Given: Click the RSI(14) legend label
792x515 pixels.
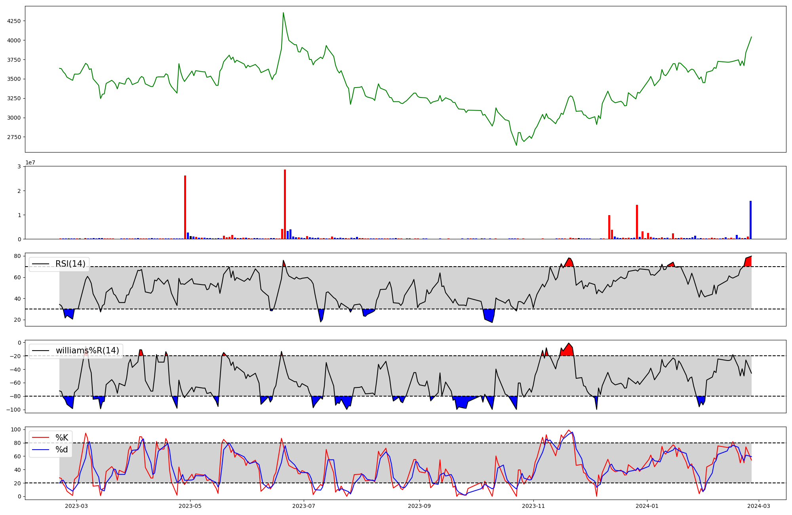Looking at the screenshot, I should tap(70, 264).
